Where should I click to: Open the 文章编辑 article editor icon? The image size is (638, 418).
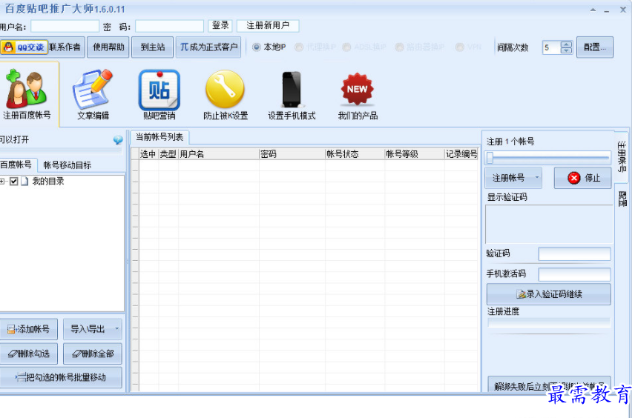coord(93,95)
